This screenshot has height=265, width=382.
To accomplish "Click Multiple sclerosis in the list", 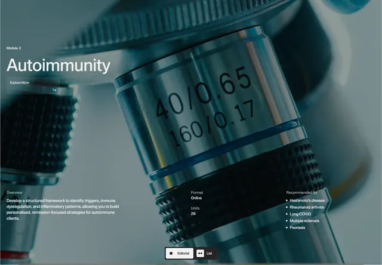I will tap(304, 221).
